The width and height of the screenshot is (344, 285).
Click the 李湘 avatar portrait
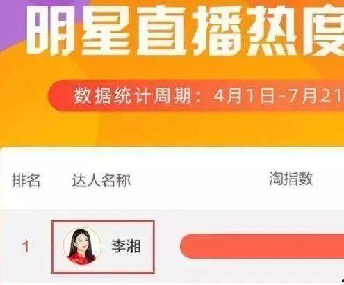pos(82,247)
